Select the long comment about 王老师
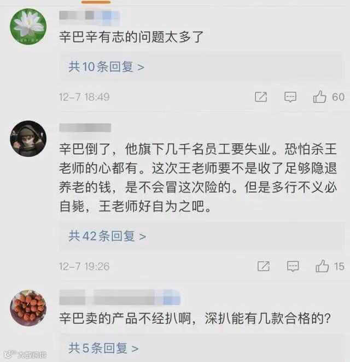The image size is (350, 362). click(198, 178)
